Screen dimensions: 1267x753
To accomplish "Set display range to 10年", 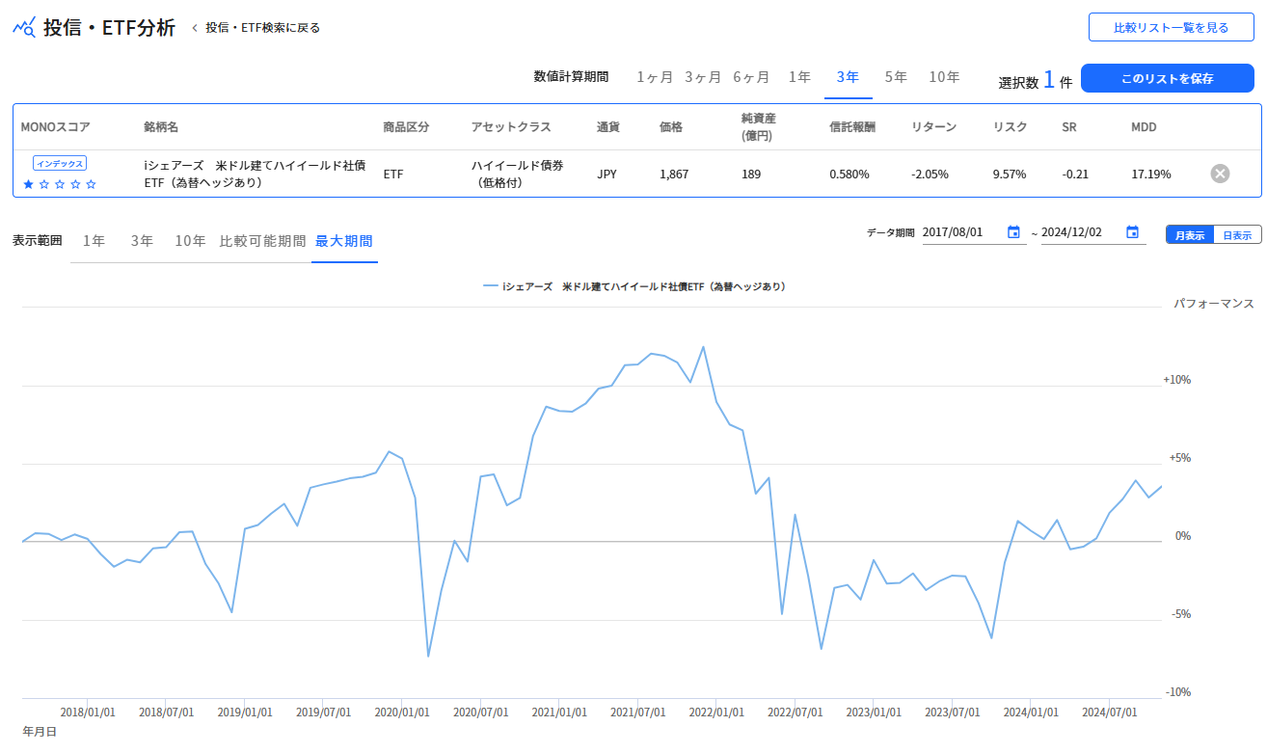I will [x=190, y=241].
